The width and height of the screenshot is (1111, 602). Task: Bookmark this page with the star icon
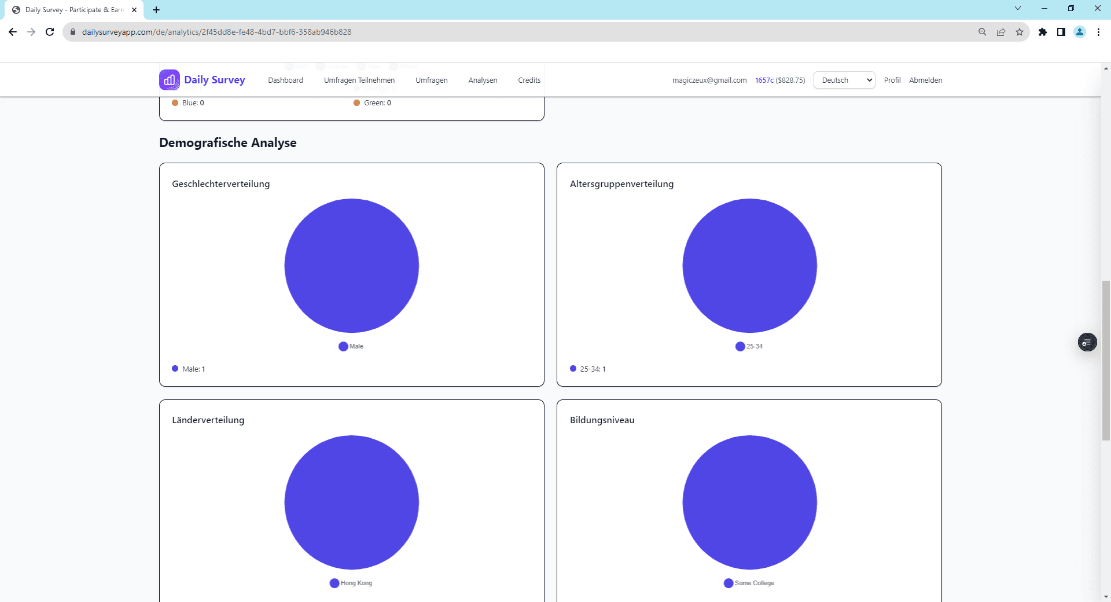point(1020,32)
